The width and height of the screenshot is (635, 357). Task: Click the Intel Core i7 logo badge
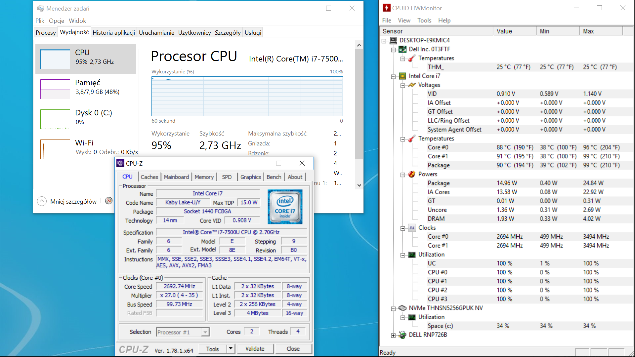tap(285, 207)
